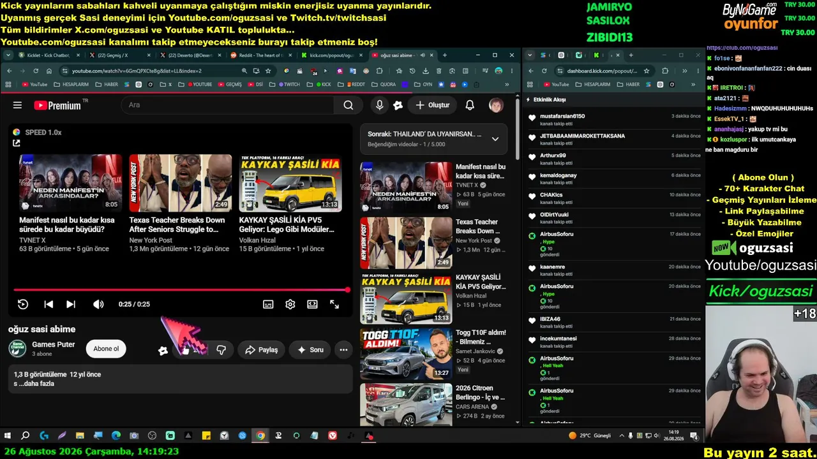Bookmark this page with the star icon

[268, 71]
